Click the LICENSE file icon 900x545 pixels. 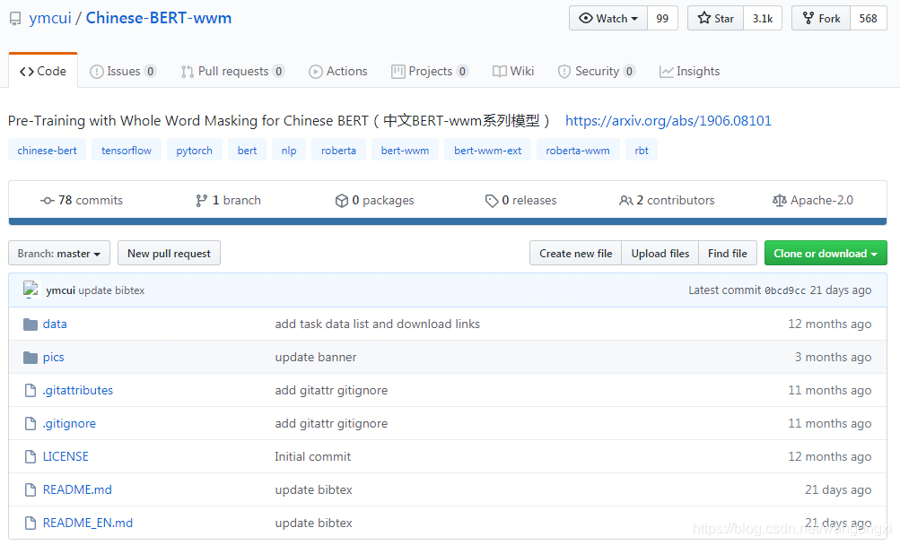(31, 456)
